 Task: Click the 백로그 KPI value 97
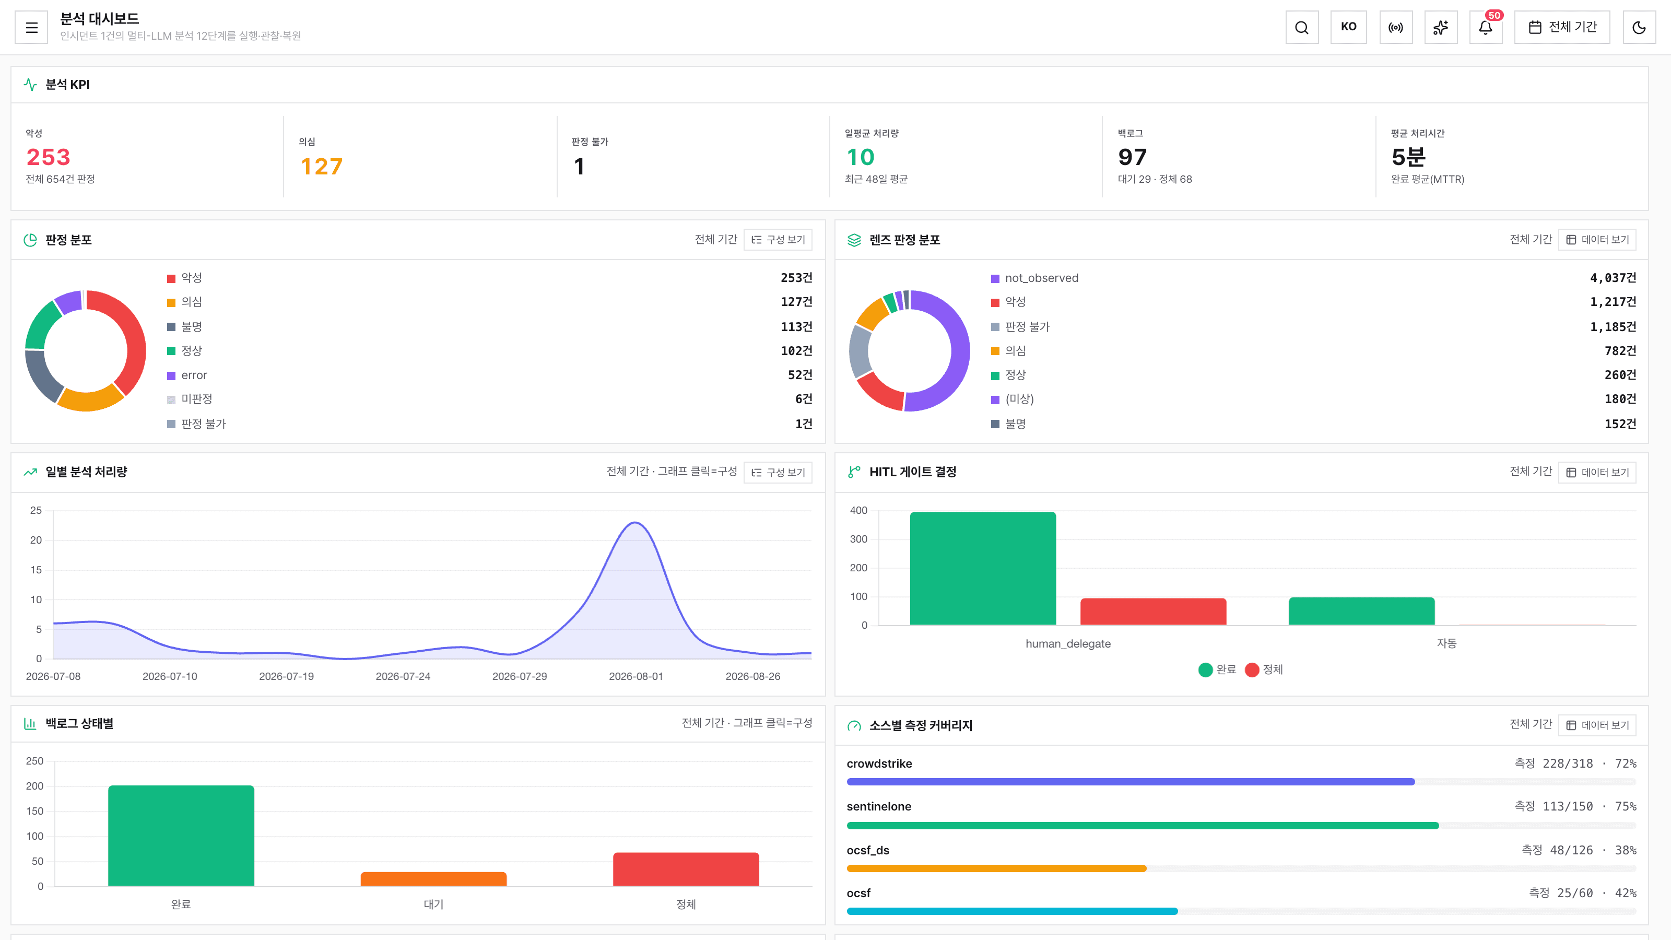click(x=1133, y=157)
